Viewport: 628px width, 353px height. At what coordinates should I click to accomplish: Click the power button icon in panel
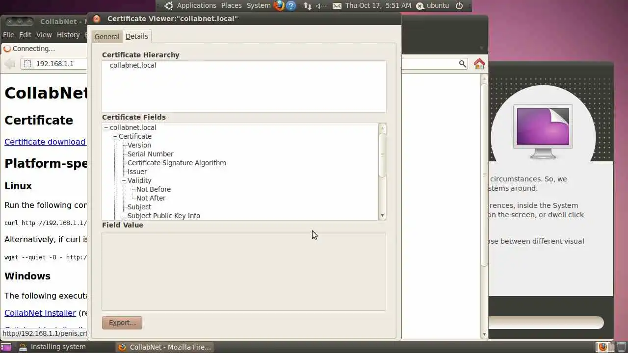459,6
